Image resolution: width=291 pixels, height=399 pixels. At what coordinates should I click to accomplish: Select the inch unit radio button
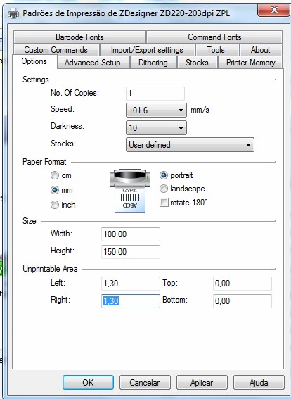click(55, 205)
